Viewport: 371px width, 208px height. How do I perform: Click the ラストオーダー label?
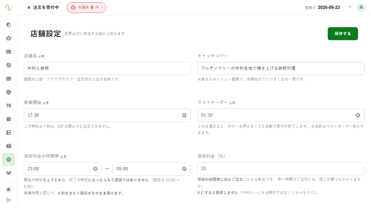213,102
